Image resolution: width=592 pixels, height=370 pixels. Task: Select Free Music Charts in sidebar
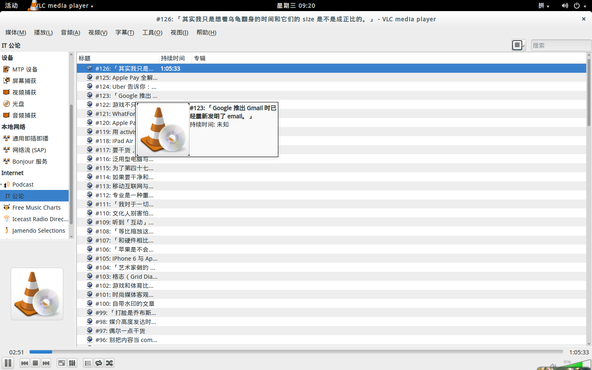pos(36,208)
